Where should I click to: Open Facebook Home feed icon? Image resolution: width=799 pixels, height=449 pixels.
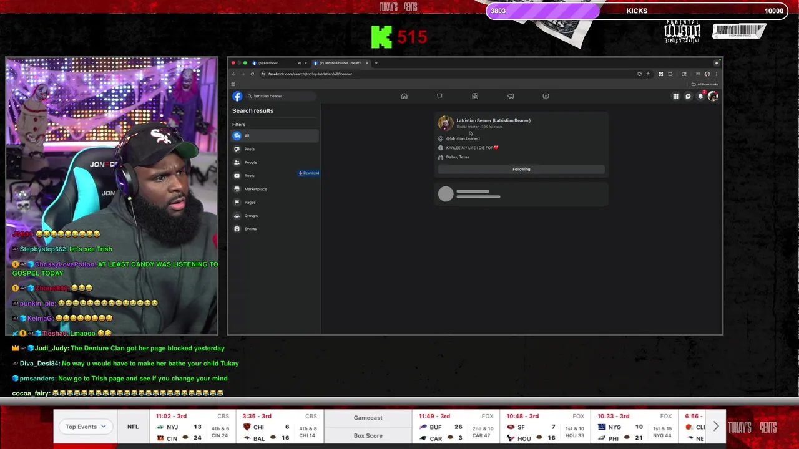(x=404, y=96)
